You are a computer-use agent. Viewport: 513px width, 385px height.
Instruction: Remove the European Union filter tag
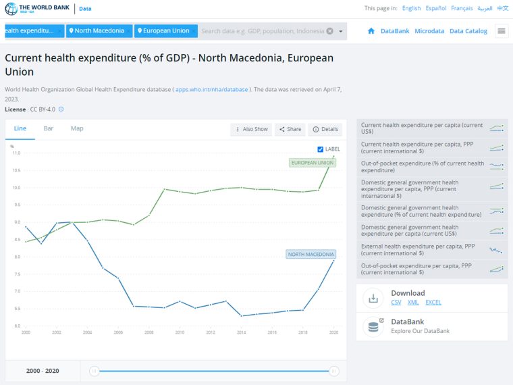[194, 31]
